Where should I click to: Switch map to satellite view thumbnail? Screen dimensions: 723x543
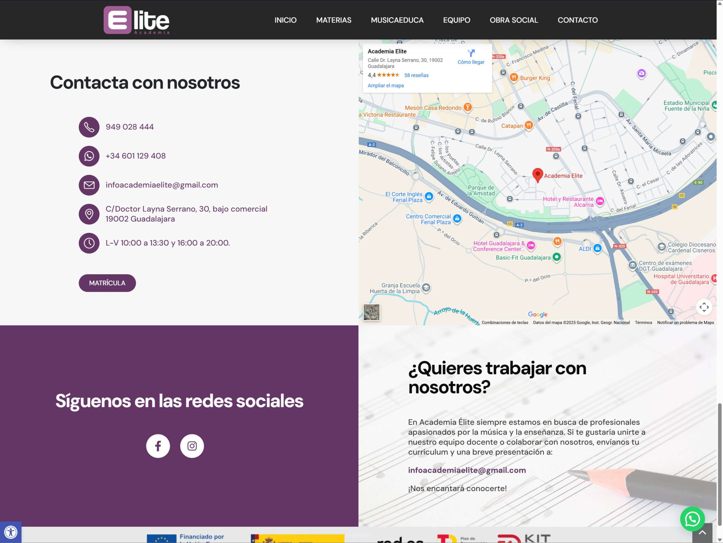pyautogui.click(x=371, y=312)
